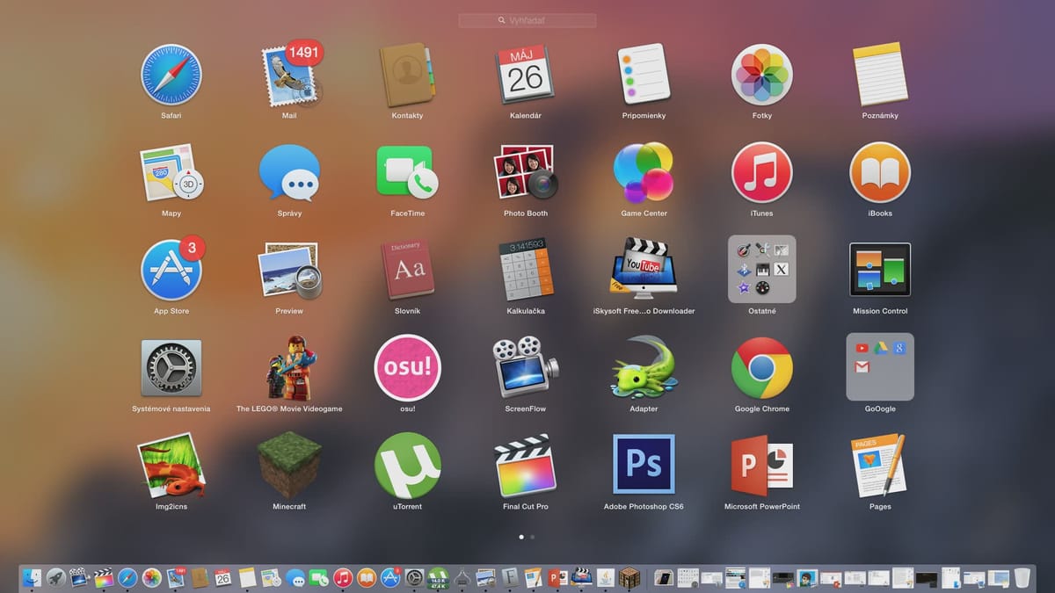The height and width of the screenshot is (593, 1055).
Task: Switch to second Launchpad page dot
Action: tap(532, 536)
